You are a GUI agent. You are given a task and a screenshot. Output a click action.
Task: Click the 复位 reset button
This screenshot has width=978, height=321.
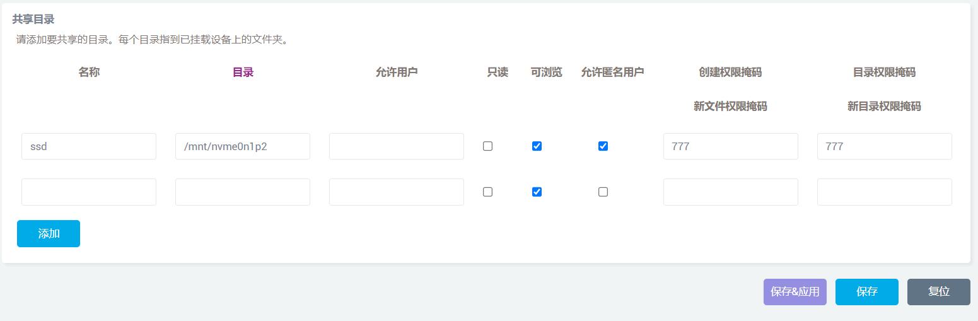(938, 292)
